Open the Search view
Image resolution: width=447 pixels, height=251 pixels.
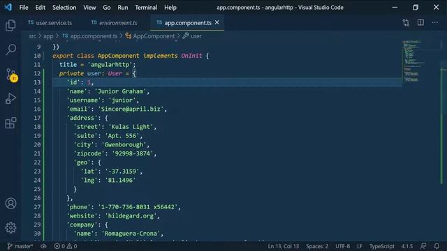(10, 50)
